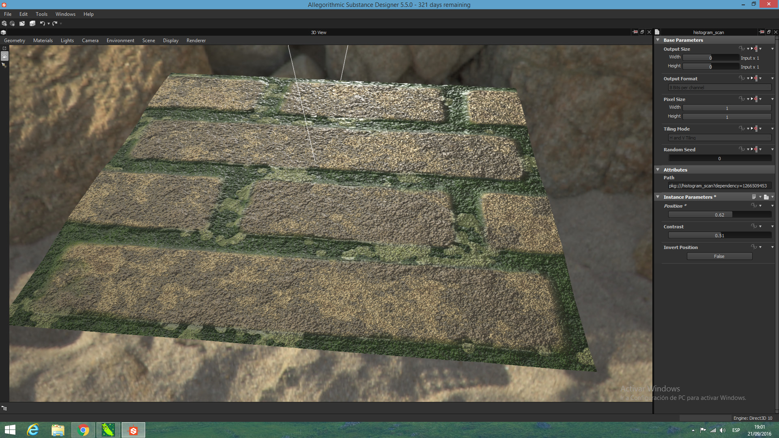This screenshot has height=438, width=779.
Task: Select the camera mode icon in 3D View
Action: pyautogui.click(x=4, y=56)
